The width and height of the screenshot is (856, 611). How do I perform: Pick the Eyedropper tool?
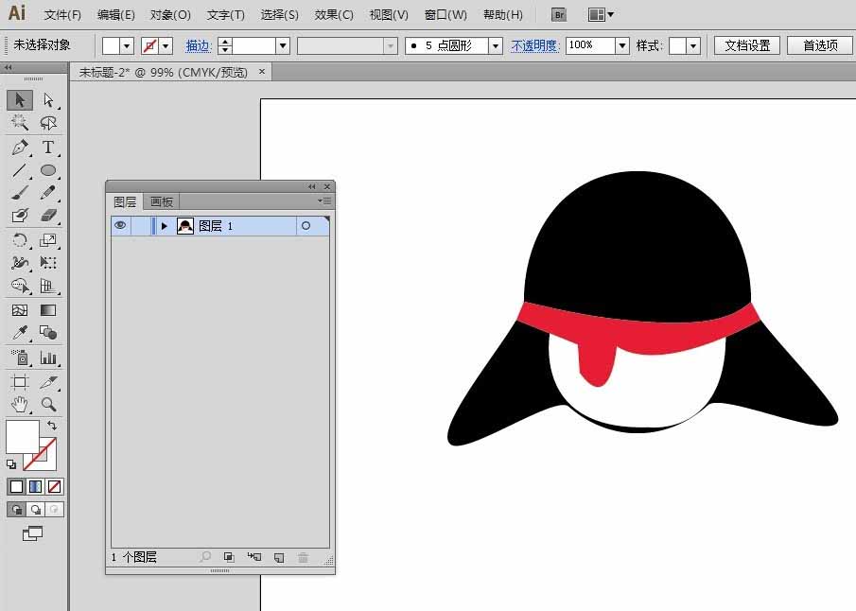tap(20, 332)
